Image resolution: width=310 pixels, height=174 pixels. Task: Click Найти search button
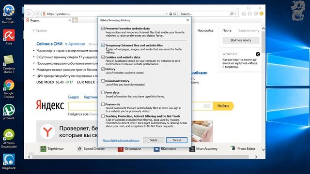tap(223, 106)
